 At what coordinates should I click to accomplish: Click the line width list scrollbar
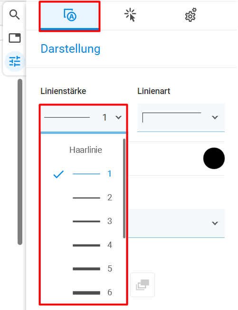(124, 188)
